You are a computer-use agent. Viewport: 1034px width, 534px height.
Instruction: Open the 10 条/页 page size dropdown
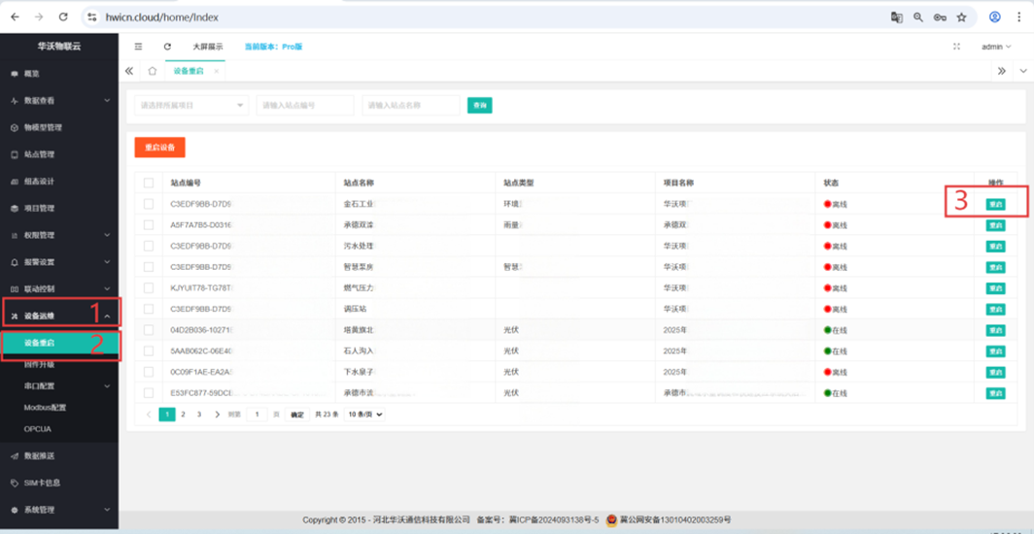365,415
